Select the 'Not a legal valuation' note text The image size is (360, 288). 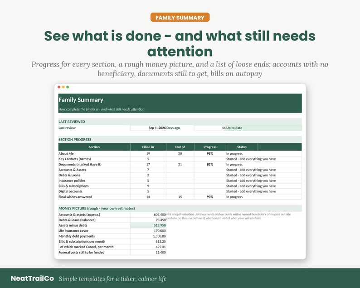229,216
